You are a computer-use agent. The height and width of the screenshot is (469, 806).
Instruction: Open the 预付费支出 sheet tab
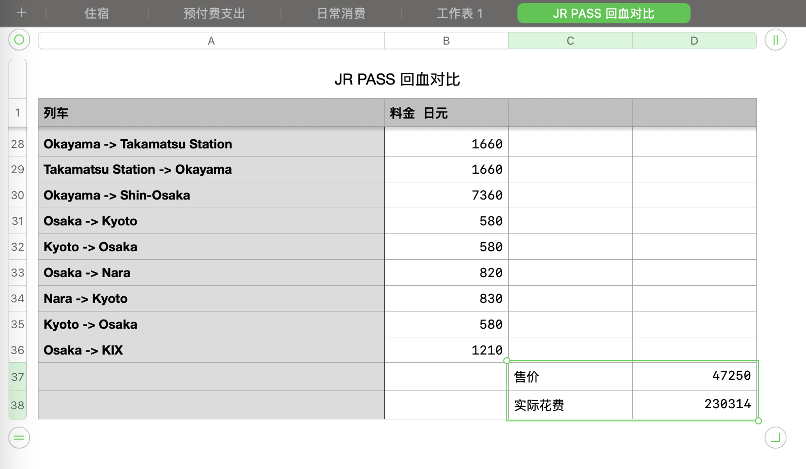pyautogui.click(x=214, y=13)
